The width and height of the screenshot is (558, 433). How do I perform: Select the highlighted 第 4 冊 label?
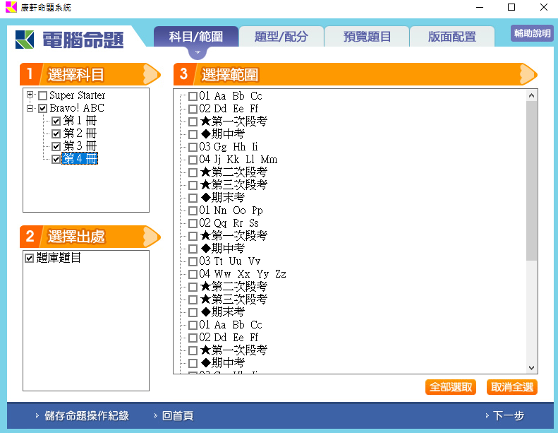[x=80, y=159]
